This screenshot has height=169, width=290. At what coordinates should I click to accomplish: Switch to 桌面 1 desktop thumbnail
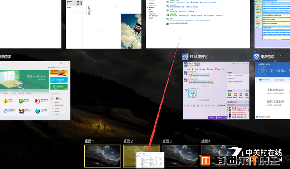pyautogui.click(x=102, y=156)
